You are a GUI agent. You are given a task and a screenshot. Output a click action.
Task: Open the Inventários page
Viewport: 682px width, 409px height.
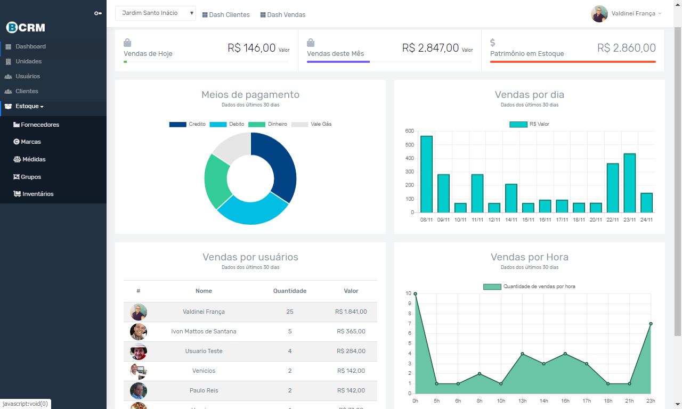point(34,194)
